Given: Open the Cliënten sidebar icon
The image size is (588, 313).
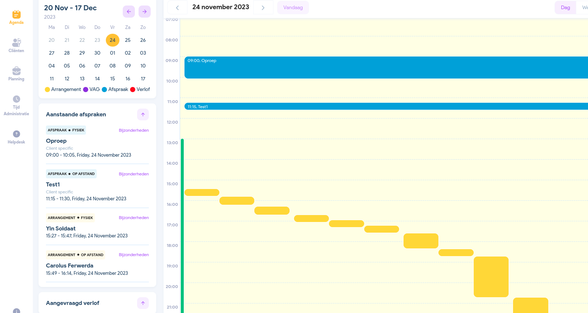Looking at the screenshot, I should pos(16,43).
